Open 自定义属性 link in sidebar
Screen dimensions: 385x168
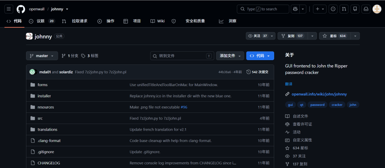coord(299,140)
